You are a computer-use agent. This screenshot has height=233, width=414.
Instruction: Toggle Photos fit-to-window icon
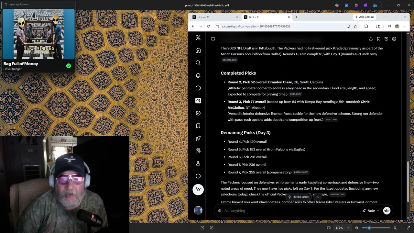(x=329, y=228)
